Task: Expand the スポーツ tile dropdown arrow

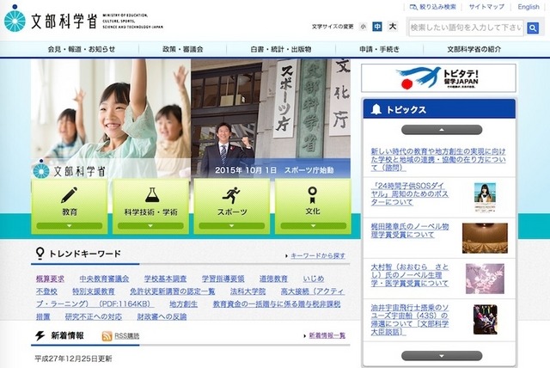Action: (231, 226)
